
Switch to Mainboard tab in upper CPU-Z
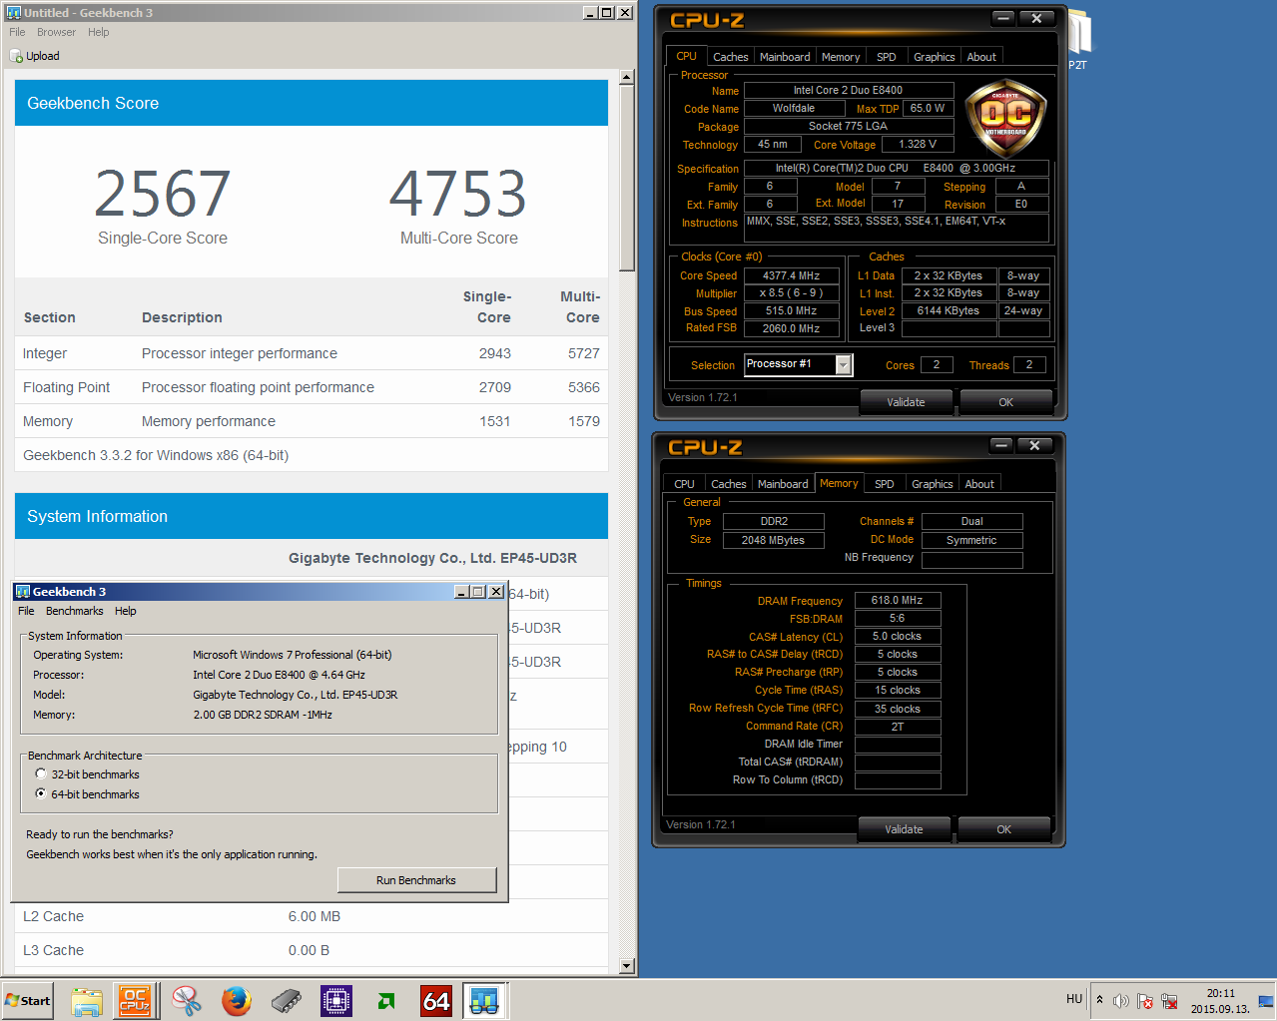(785, 57)
